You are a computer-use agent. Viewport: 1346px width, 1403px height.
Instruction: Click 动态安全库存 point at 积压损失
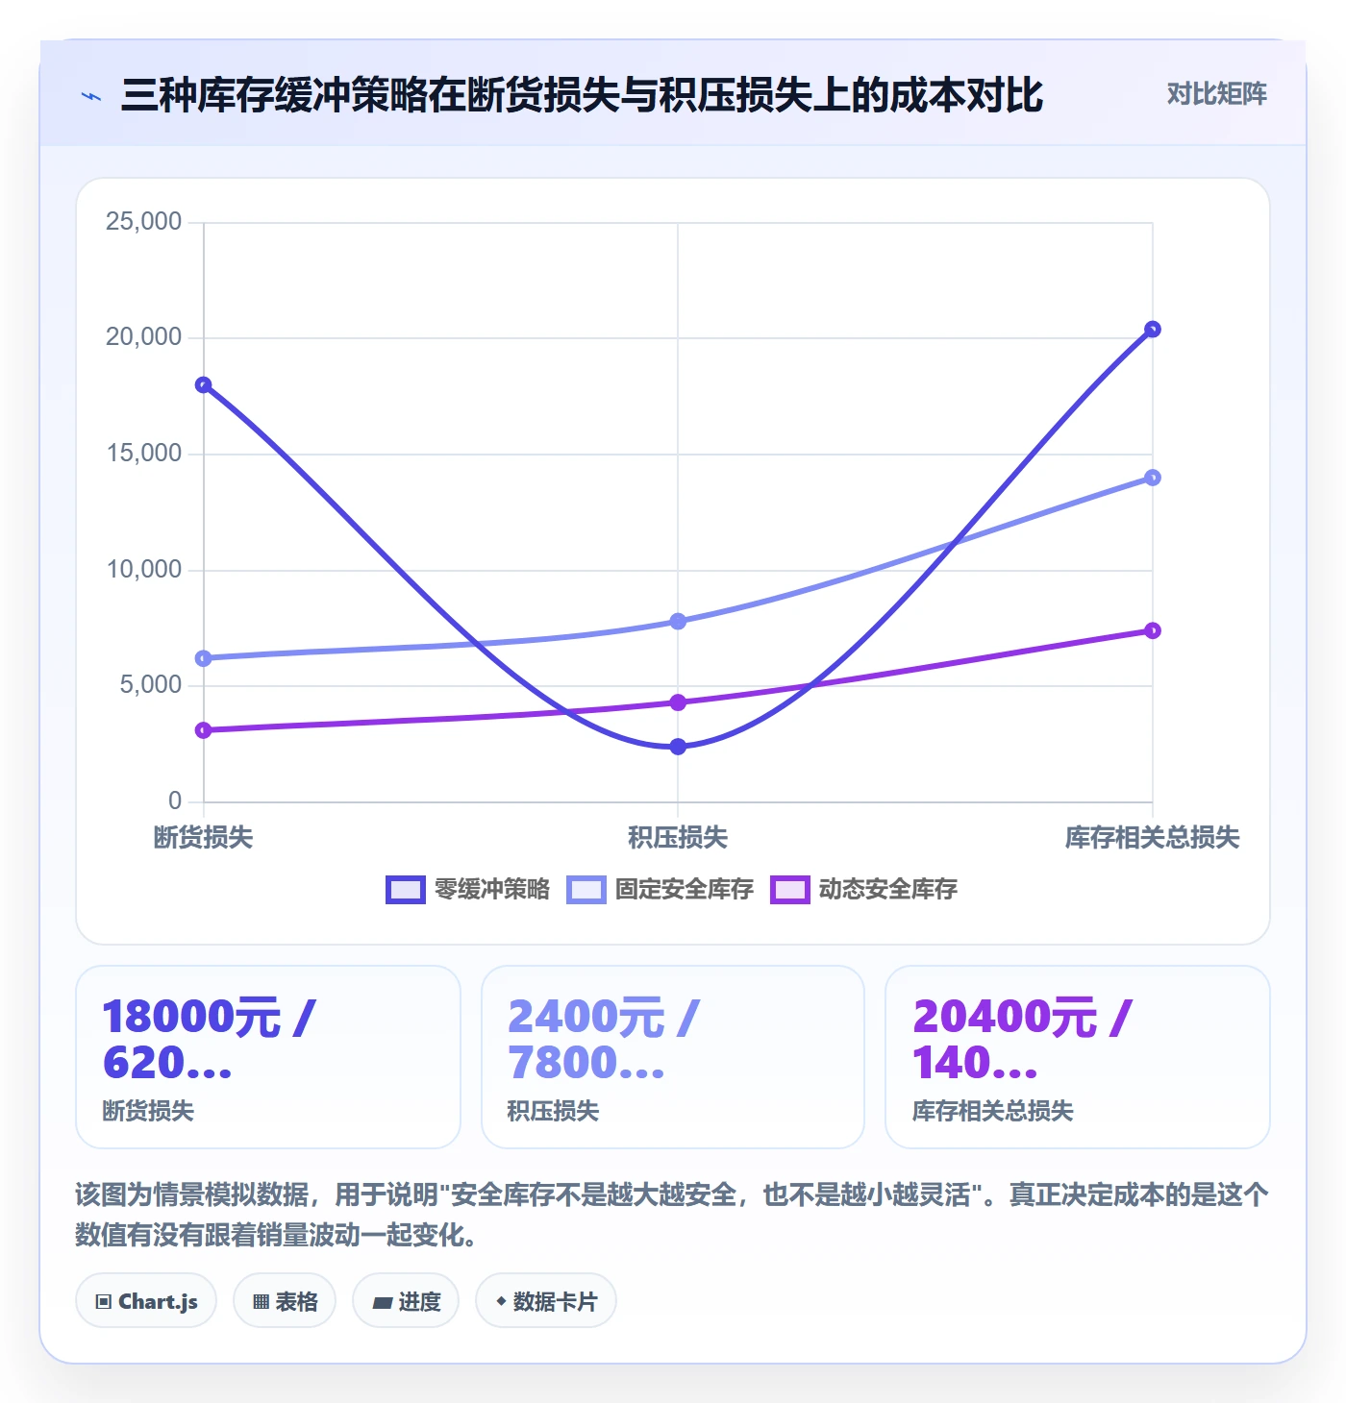[678, 702]
